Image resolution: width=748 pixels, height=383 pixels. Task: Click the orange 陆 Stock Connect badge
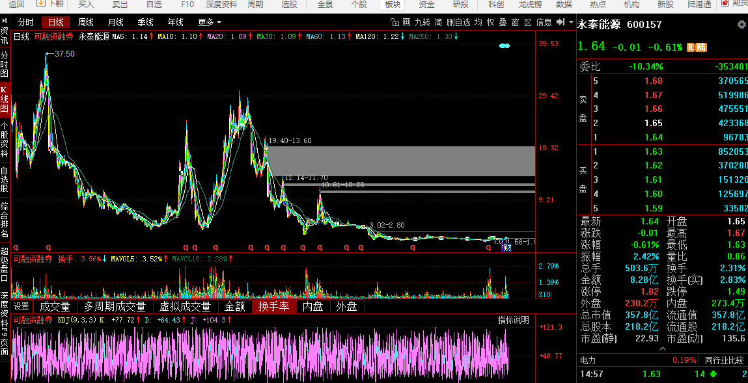tap(701, 47)
